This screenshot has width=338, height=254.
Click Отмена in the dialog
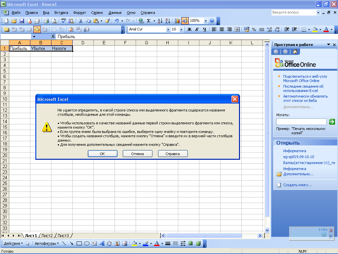coord(137,153)
